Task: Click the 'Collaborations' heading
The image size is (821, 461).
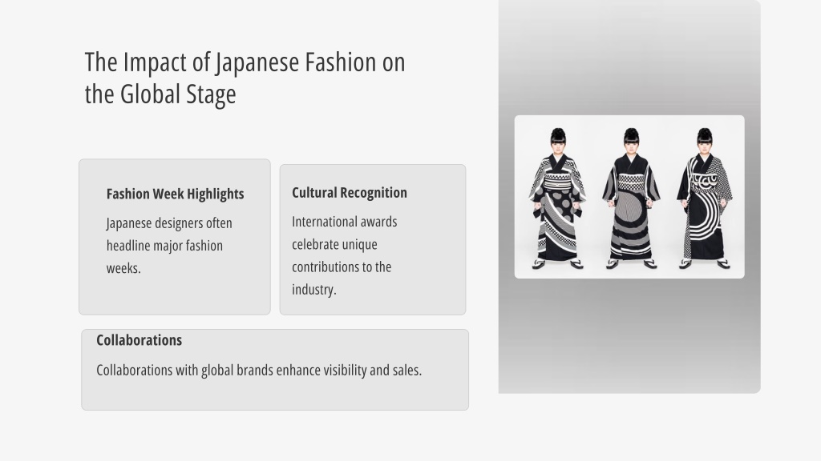Action: click(140, 340)
